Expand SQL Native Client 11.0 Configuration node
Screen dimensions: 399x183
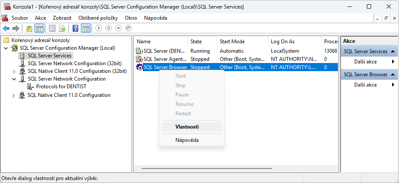pos(14,96)
